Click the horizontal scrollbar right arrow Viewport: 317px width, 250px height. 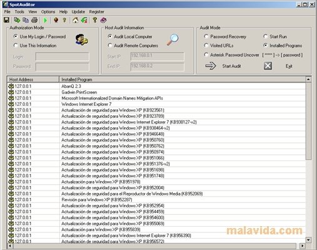click(302, 246)
